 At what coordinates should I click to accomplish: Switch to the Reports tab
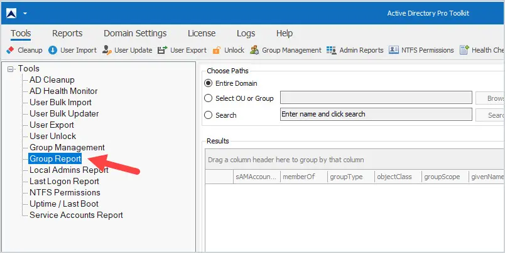click(x=67, y=33)
